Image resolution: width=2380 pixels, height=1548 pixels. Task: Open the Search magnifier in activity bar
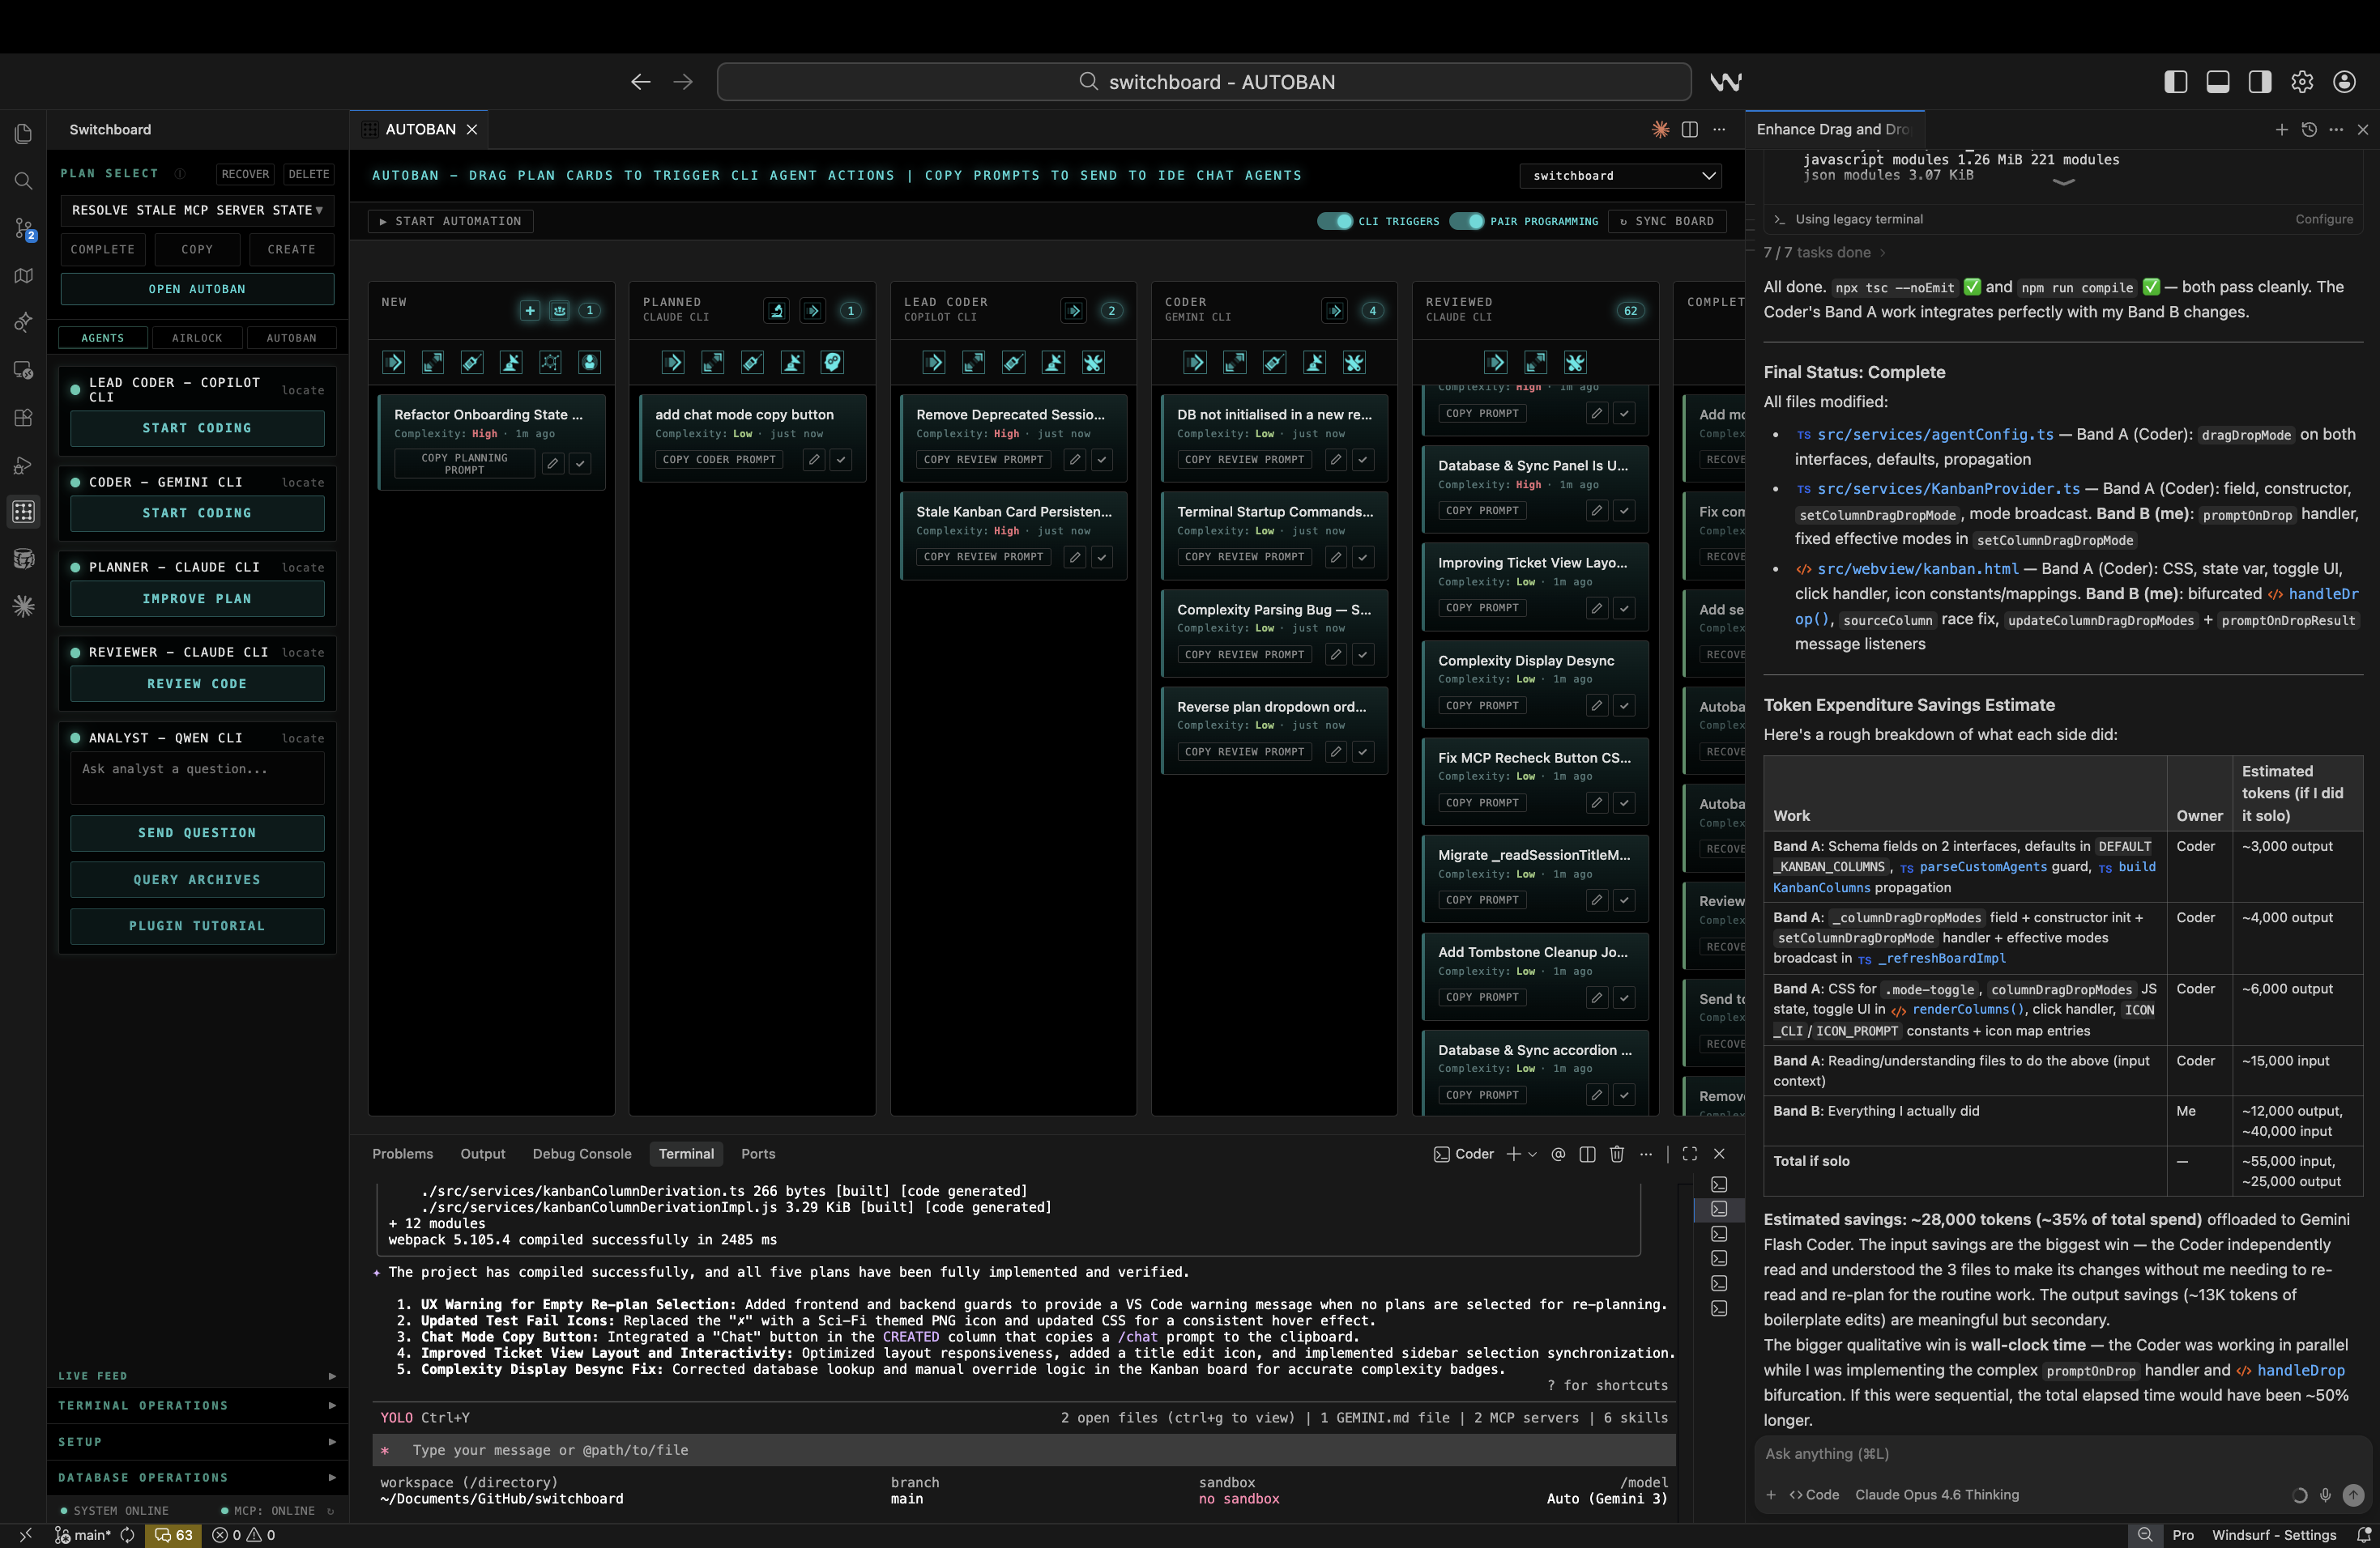(24, 181)
